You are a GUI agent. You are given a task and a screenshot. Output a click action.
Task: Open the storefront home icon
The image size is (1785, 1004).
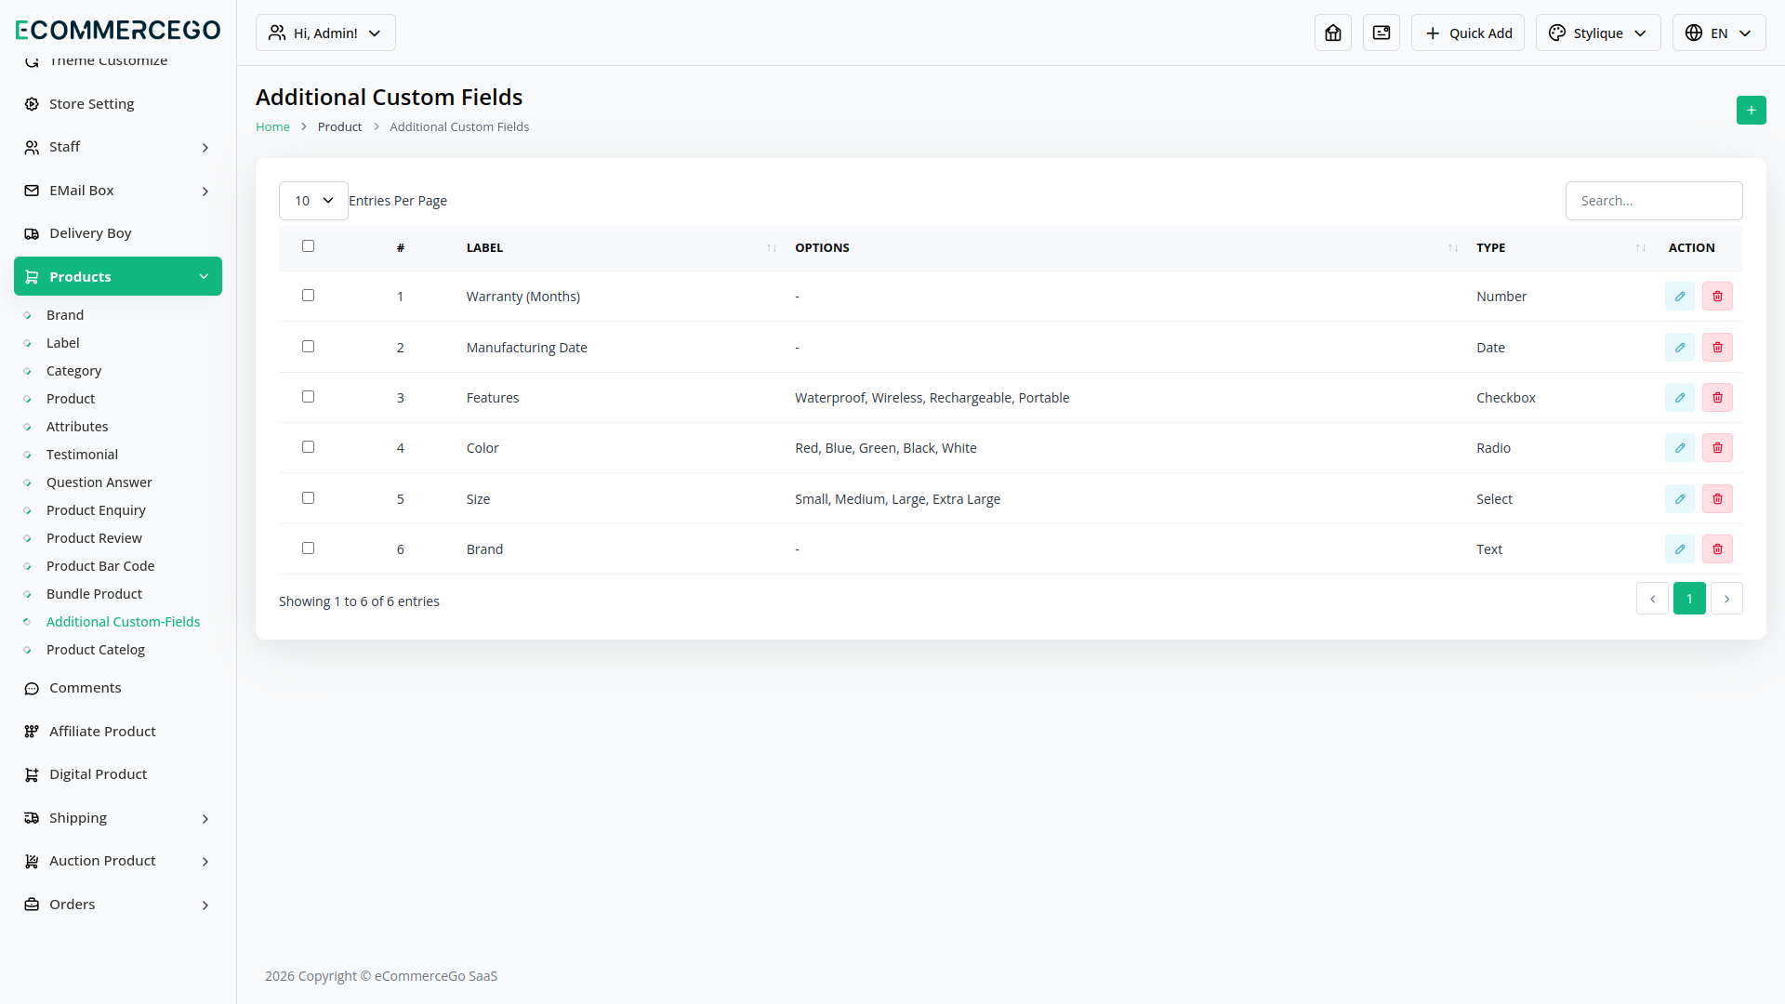point(1333,33)
